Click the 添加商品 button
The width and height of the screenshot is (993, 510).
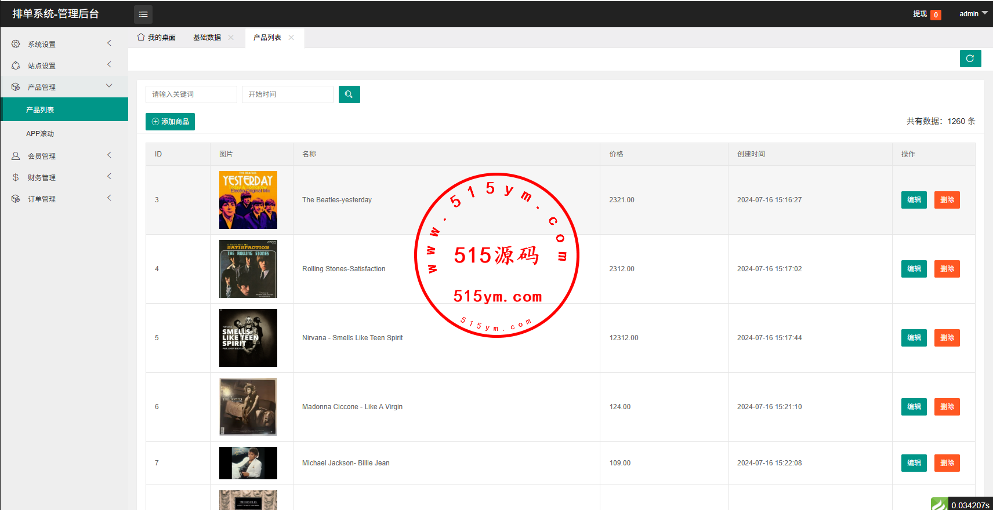[x=170, y=122]
